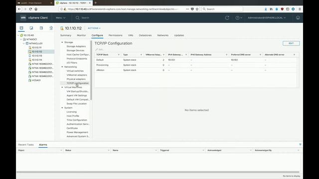Open browser page actions ellipsis
This screenshot has width=319, height=179.
(187, 9)
